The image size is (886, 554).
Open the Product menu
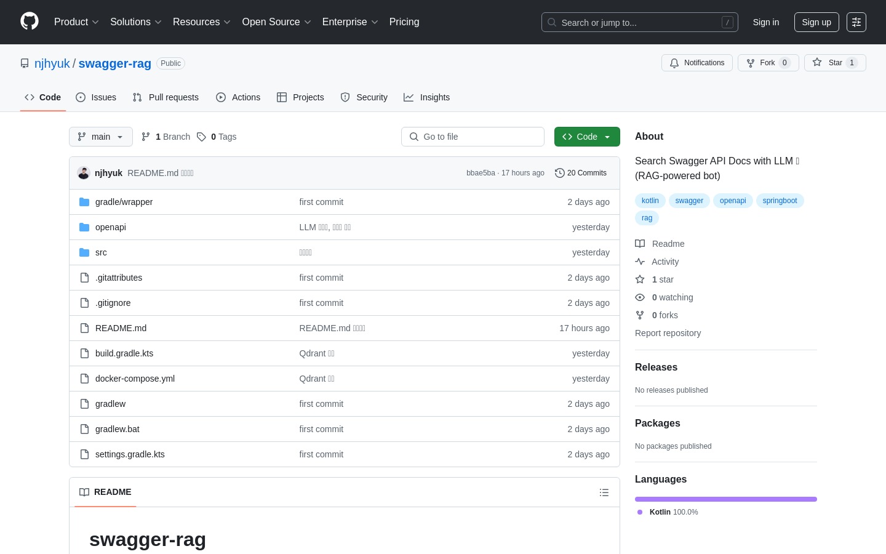[x=76, y=22]
